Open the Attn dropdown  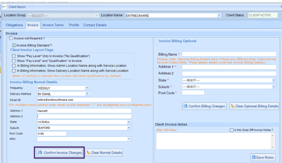[129, 139]
